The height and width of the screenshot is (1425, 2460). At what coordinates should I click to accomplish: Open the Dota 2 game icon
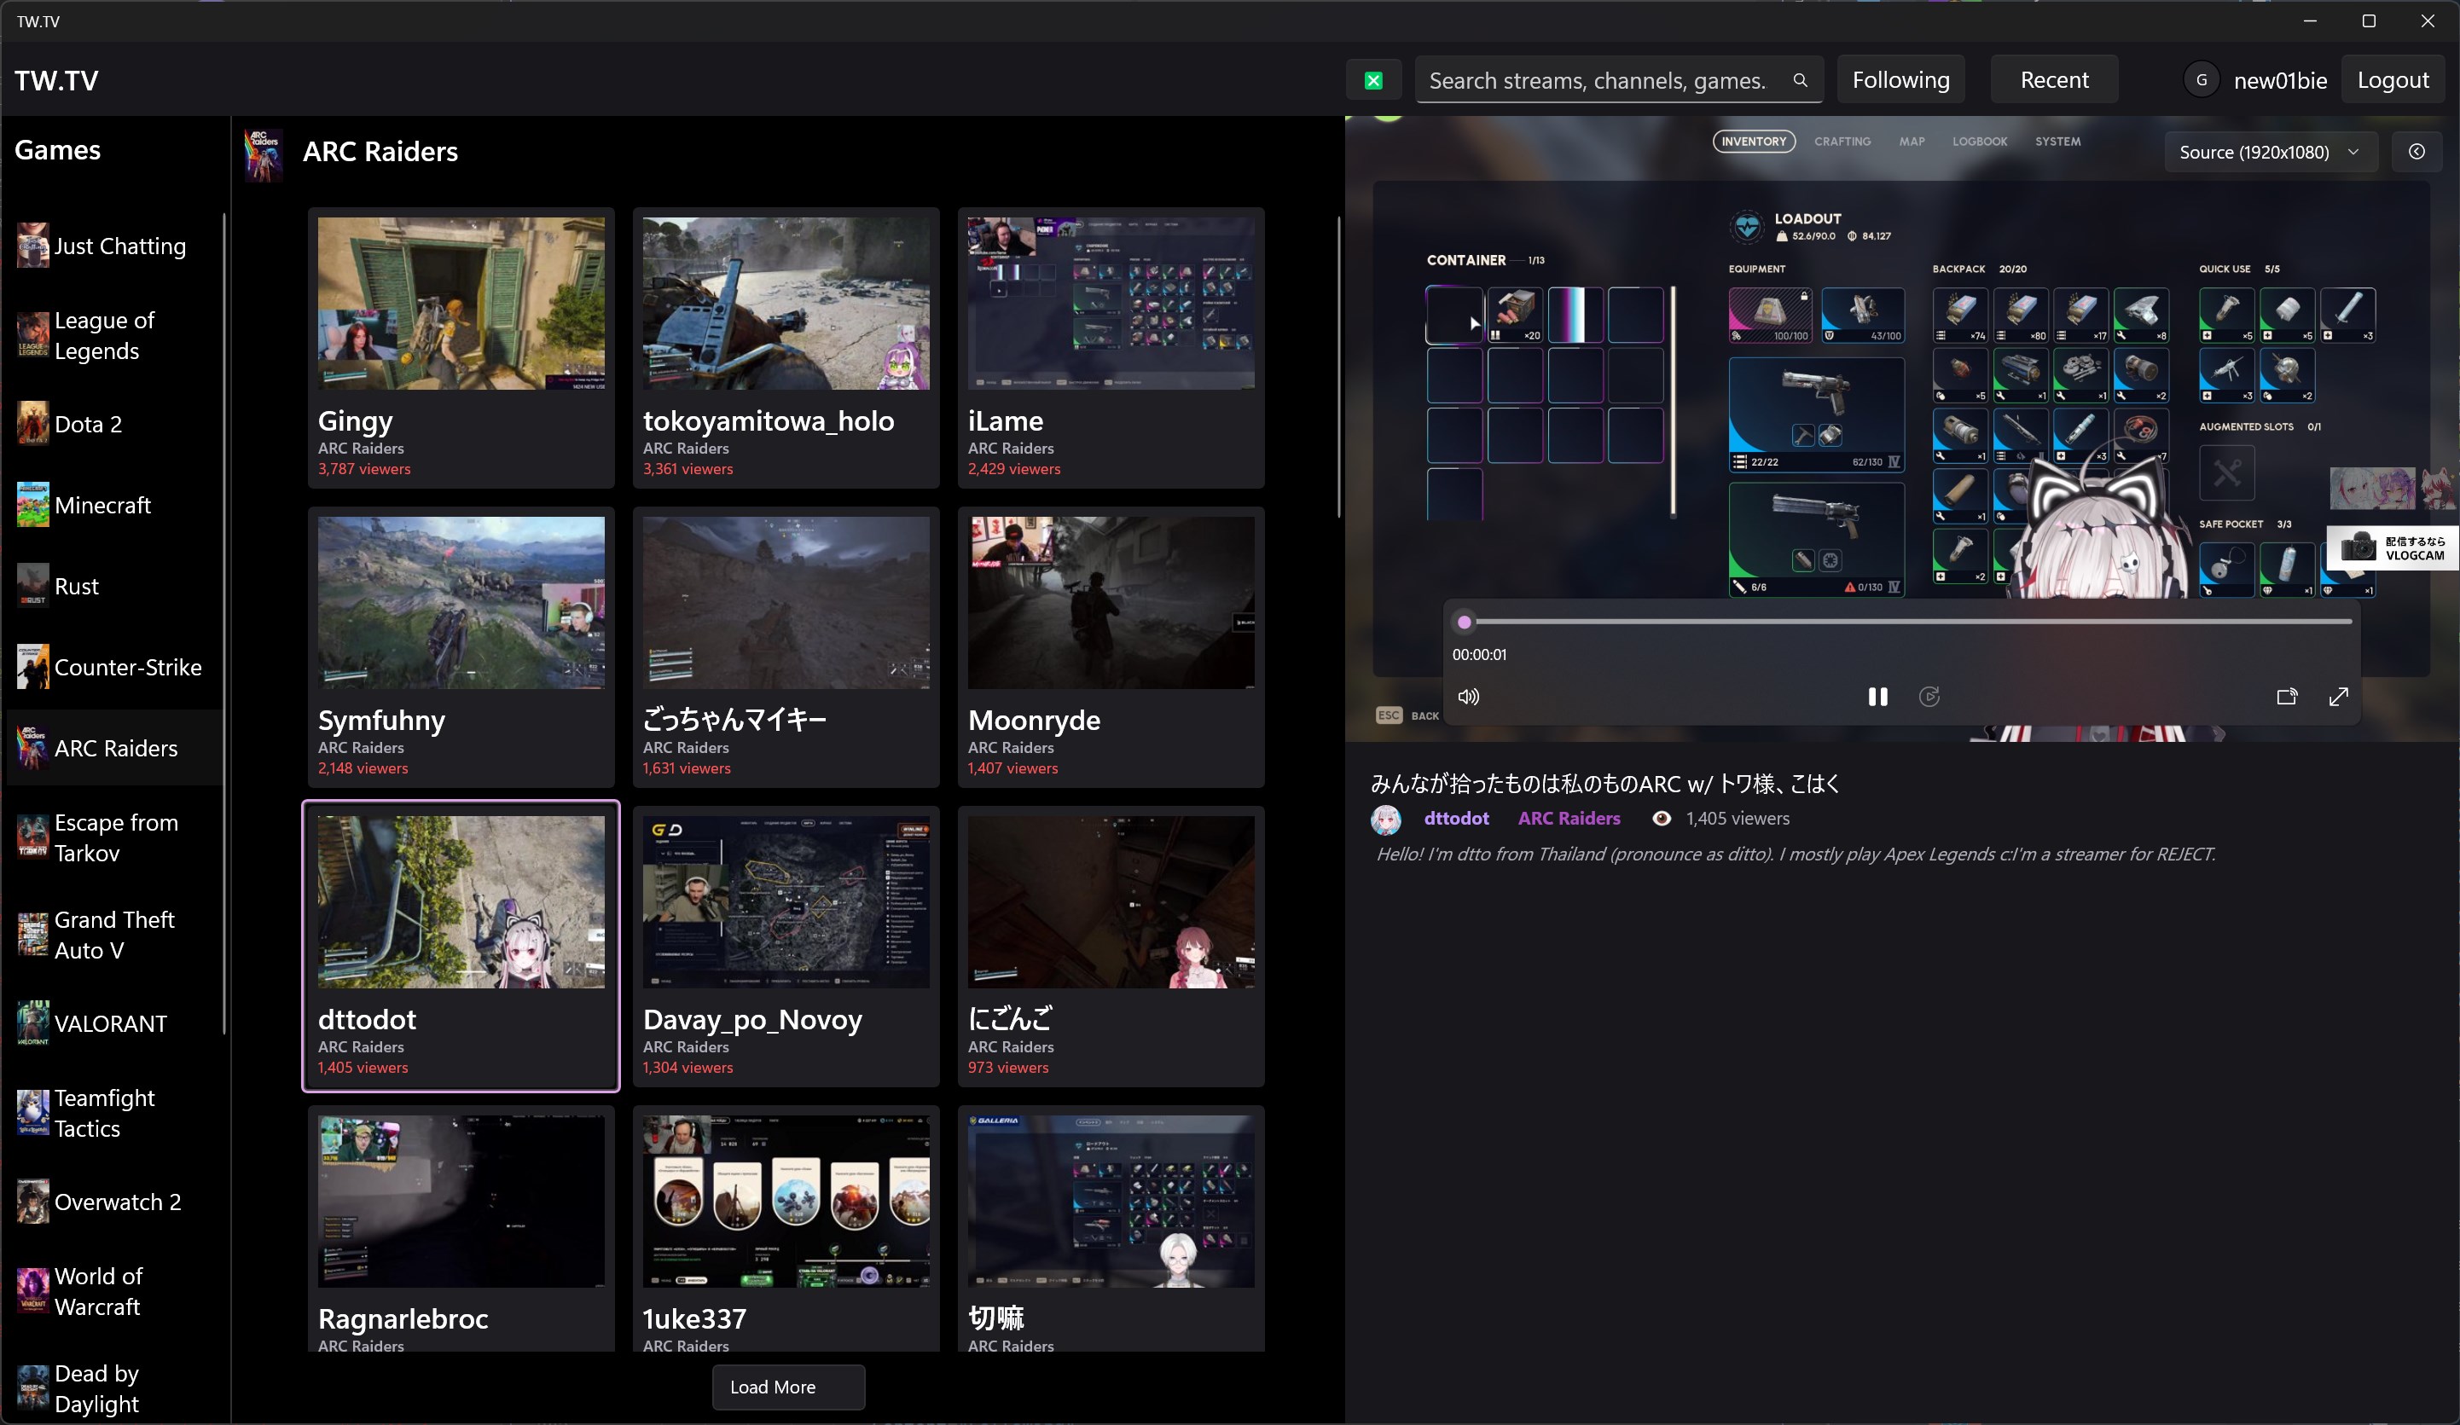pyautogui.click(x=32, y=424)
